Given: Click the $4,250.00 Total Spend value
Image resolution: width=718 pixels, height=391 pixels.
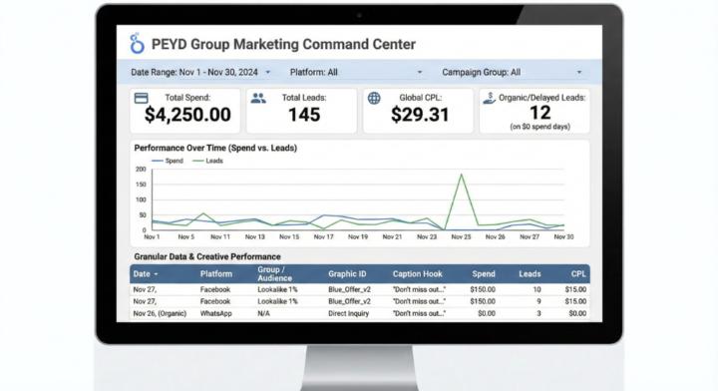Looking at the screenshot, I should pos(187,115).
